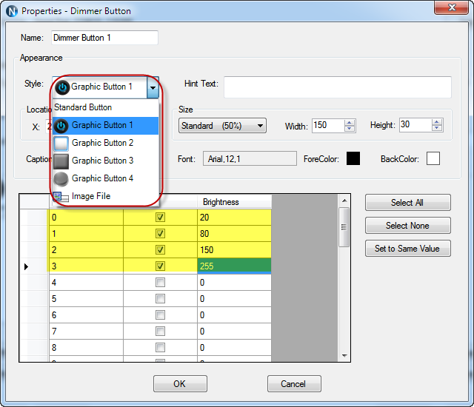Increase Height with the up spinner

pos(437,122)
